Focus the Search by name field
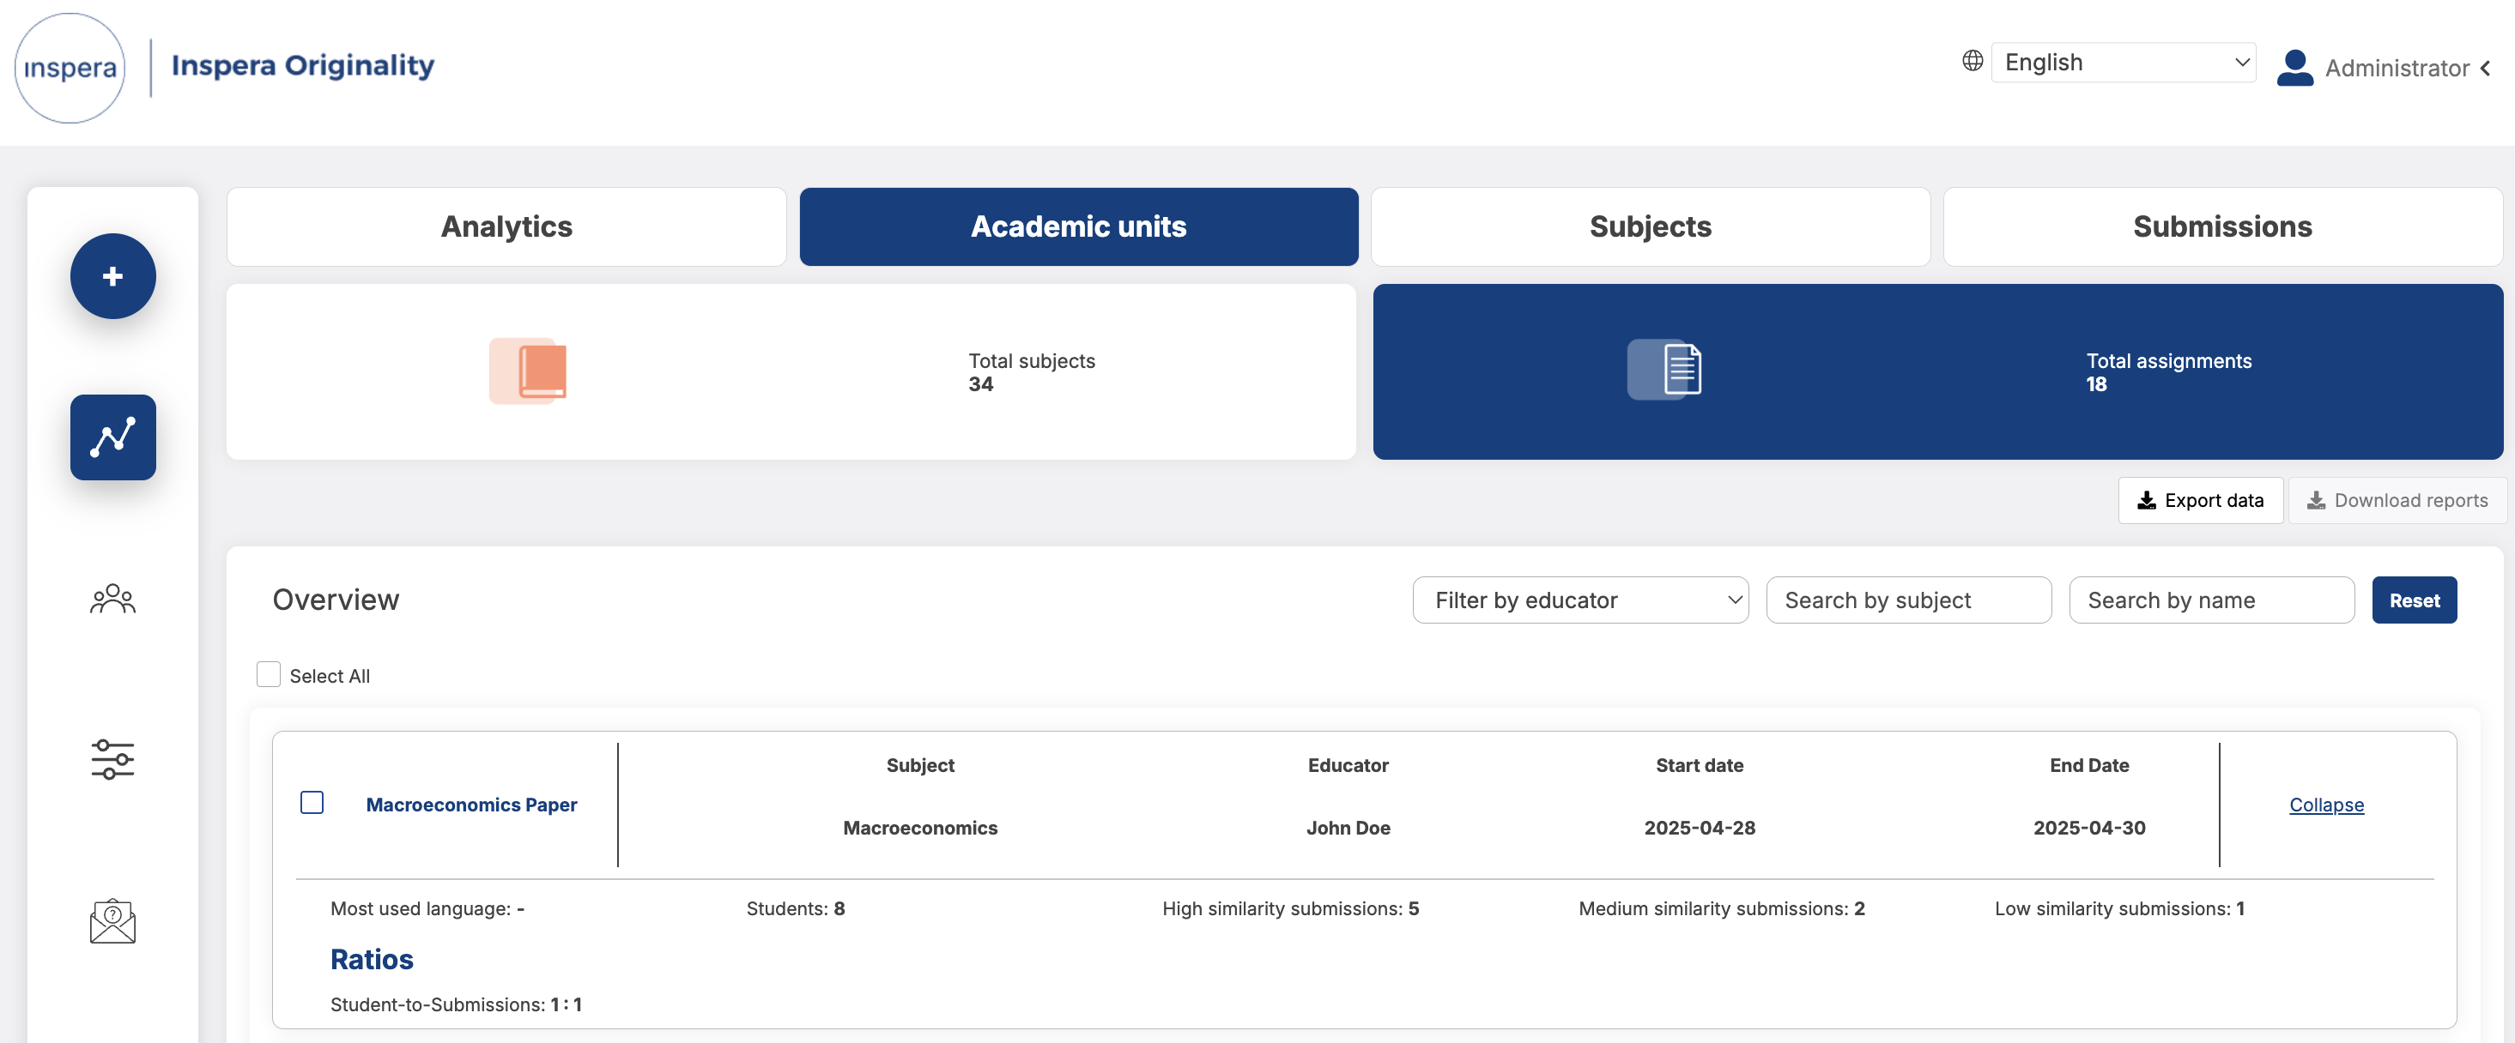The image size is (2515, 1043). pos(2211,600)
